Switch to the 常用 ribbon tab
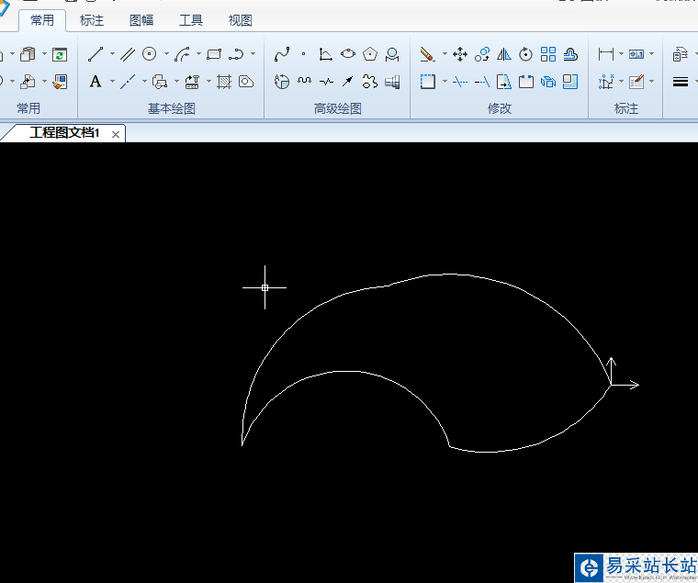698x583 pixels. [42, 20]
